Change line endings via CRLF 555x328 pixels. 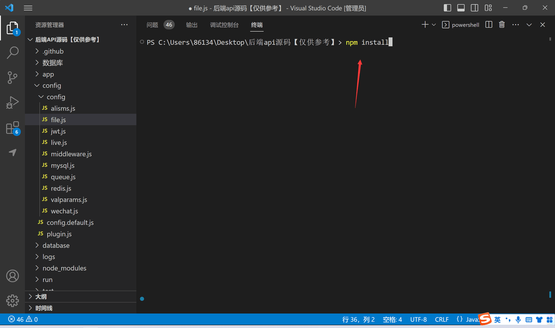[x=442, y=319]
